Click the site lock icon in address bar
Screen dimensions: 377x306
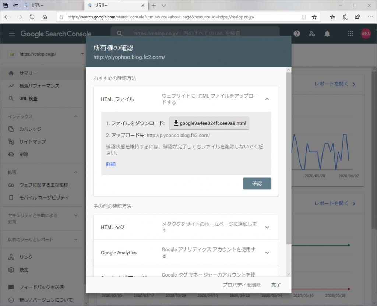pos(61,17)
